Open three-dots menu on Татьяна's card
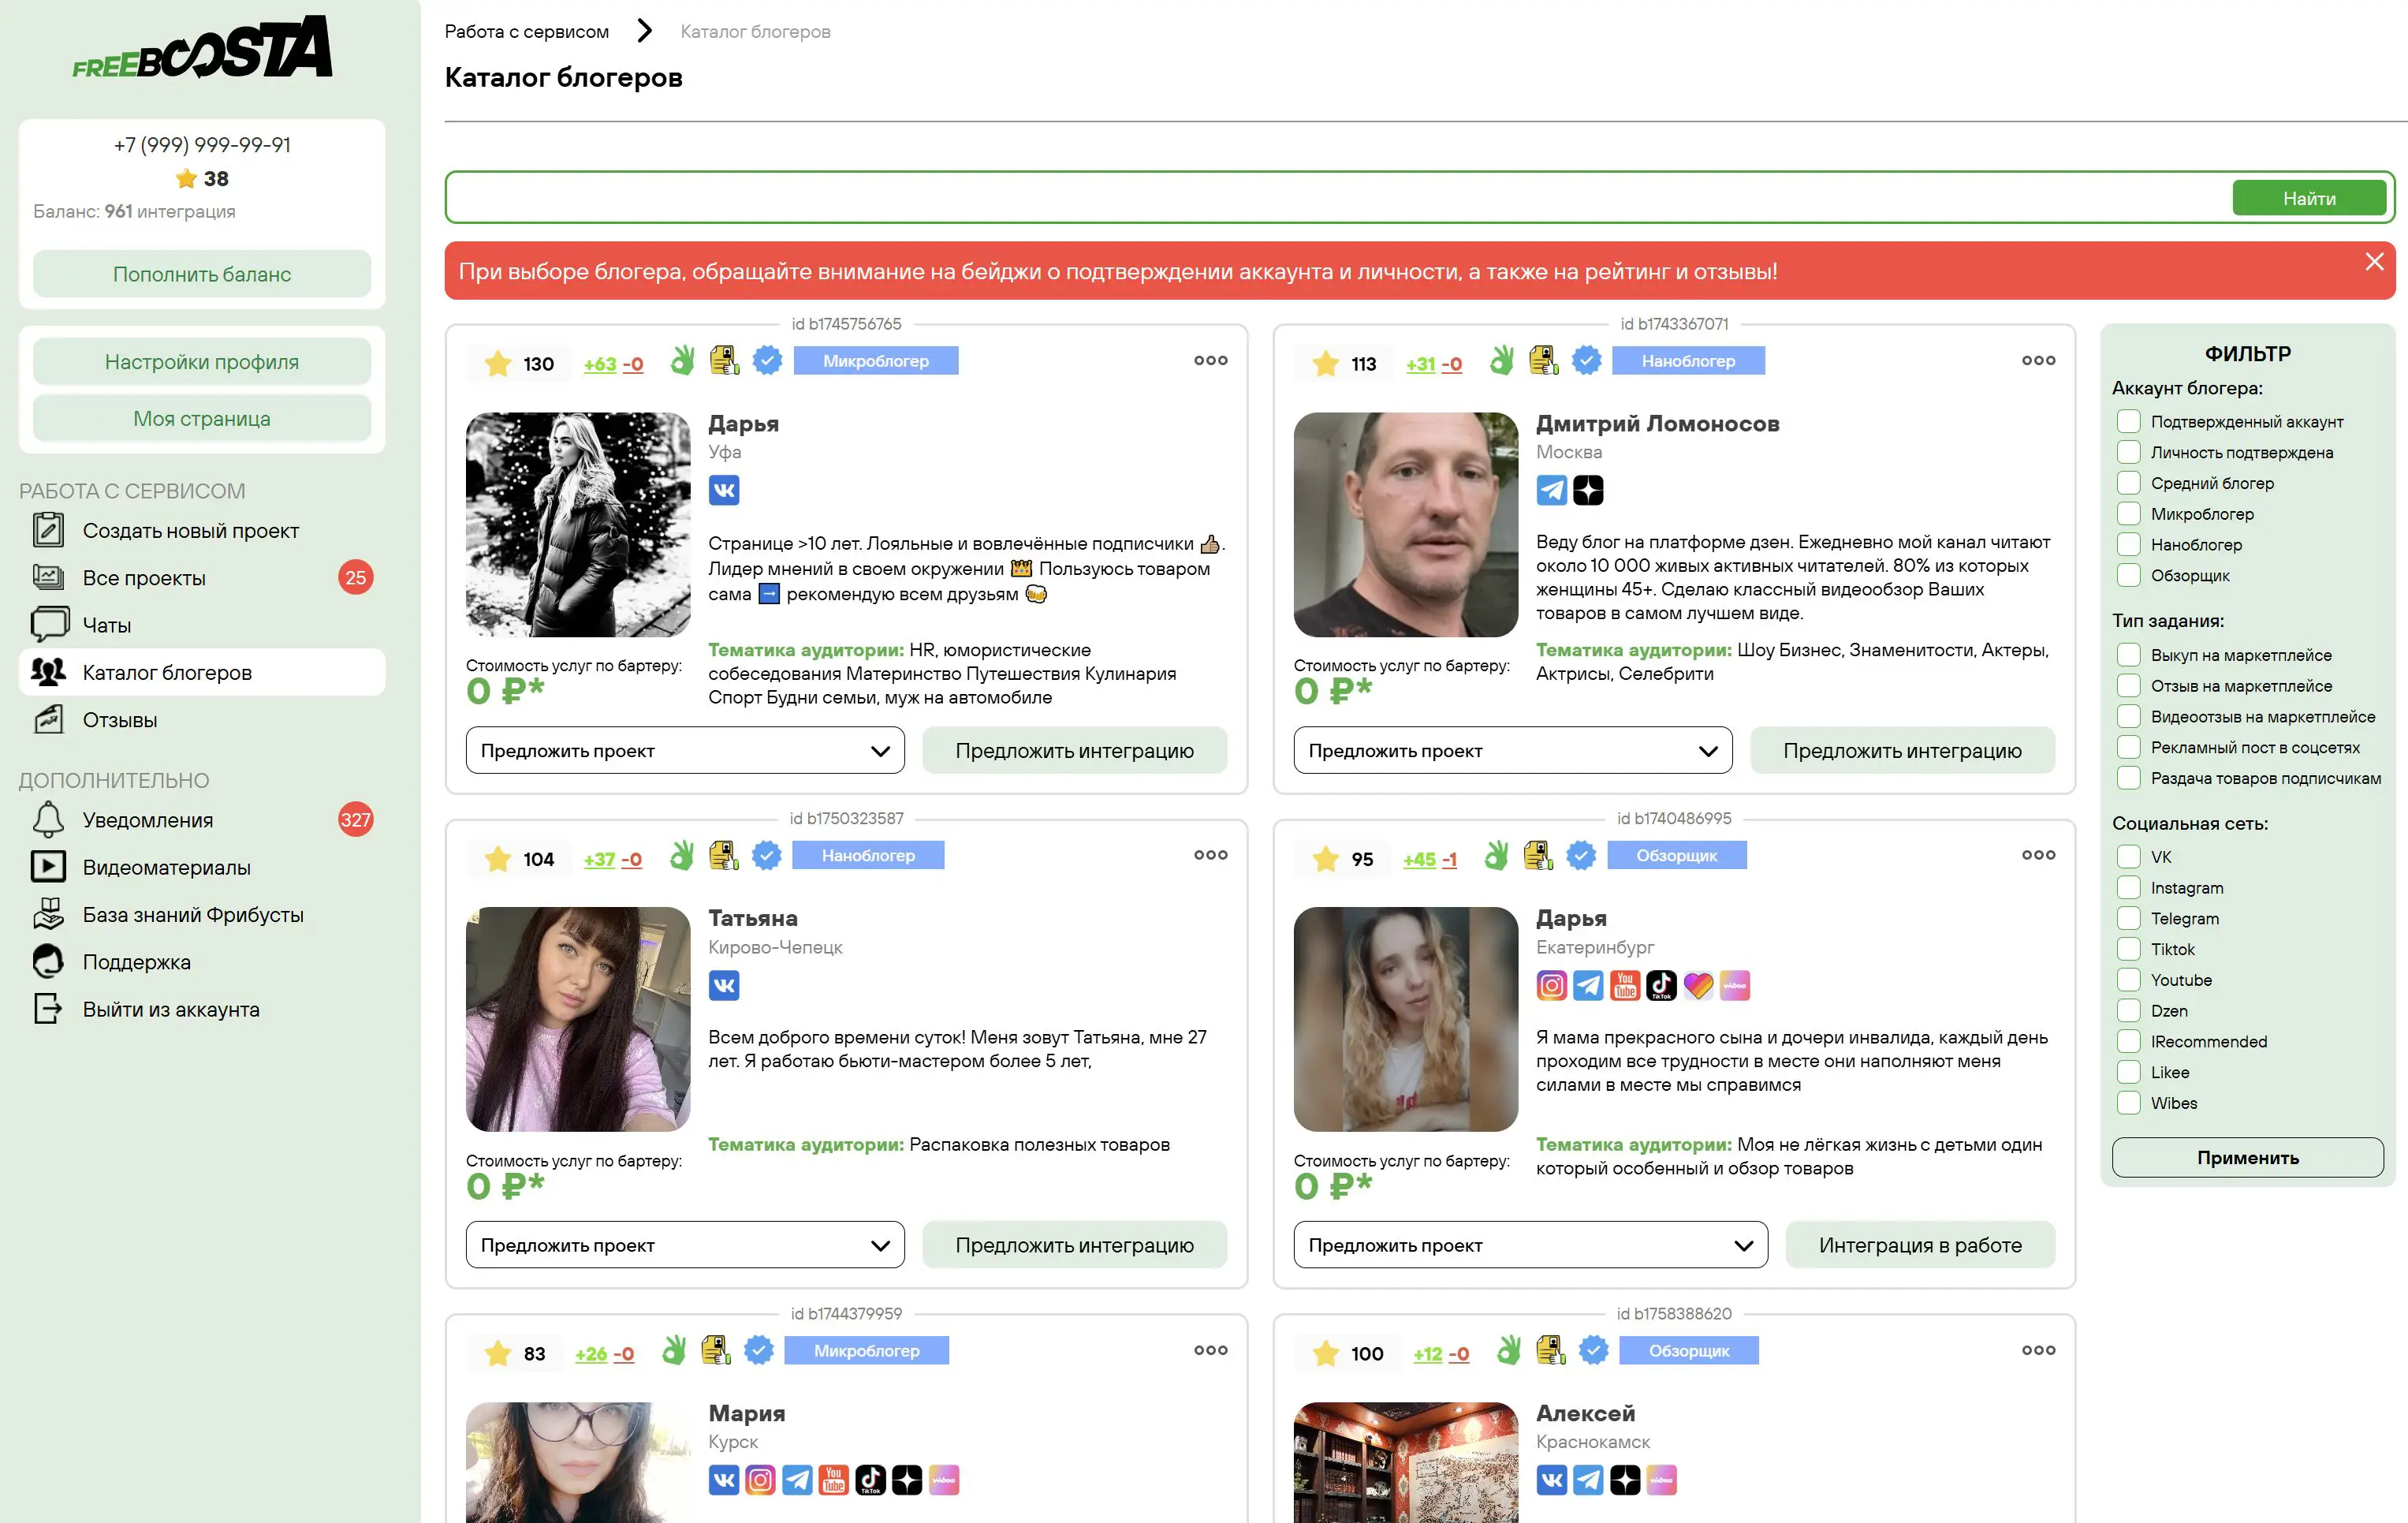Viewport: 2408px width, 1523px height. click(1210, 855)
